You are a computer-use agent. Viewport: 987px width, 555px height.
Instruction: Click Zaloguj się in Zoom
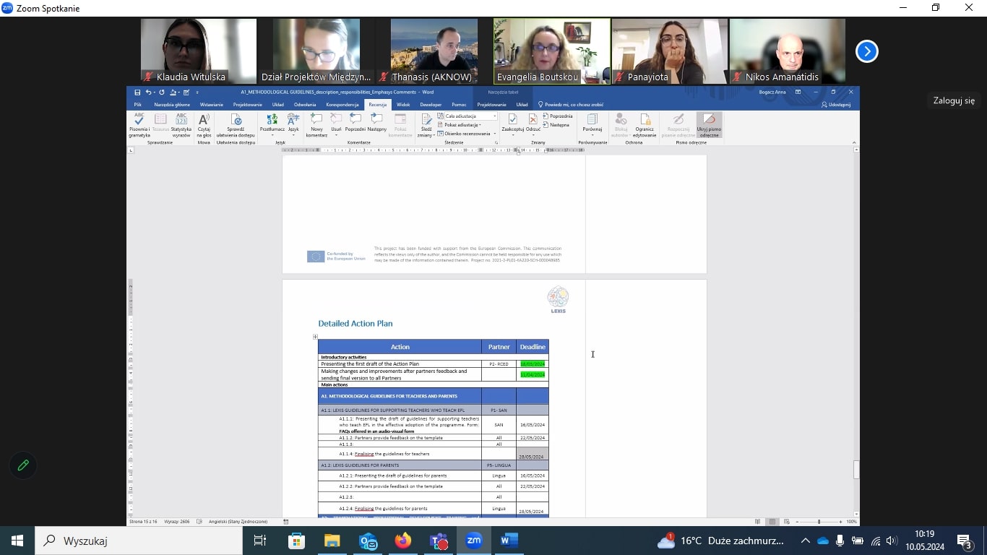coord(954,100)
